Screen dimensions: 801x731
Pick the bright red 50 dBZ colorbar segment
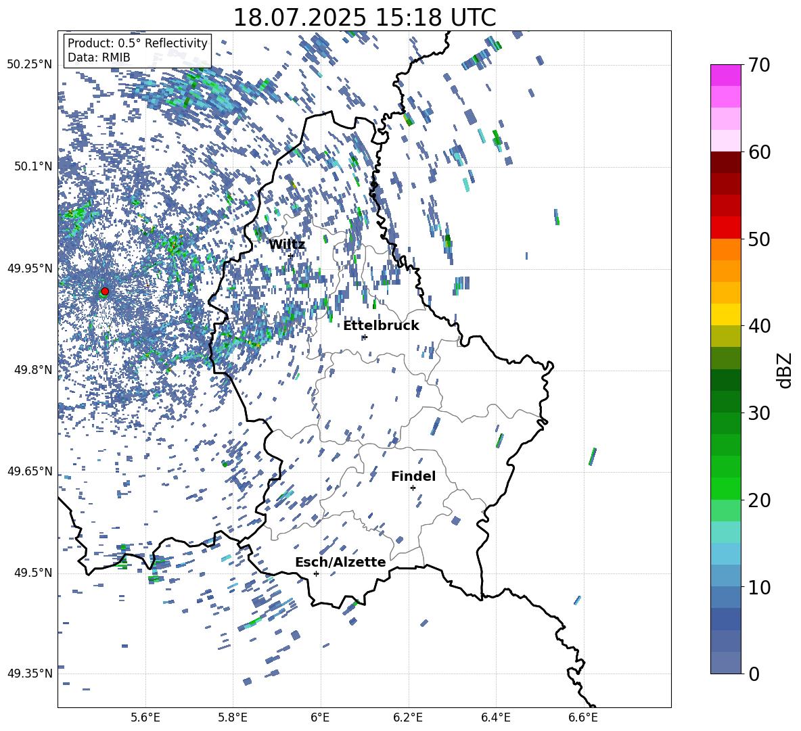point(726,228)
